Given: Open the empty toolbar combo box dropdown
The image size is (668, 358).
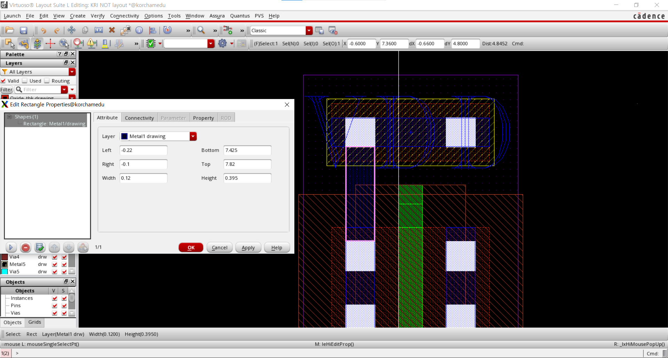Looking at the screenshot, I should pos(211,43).
